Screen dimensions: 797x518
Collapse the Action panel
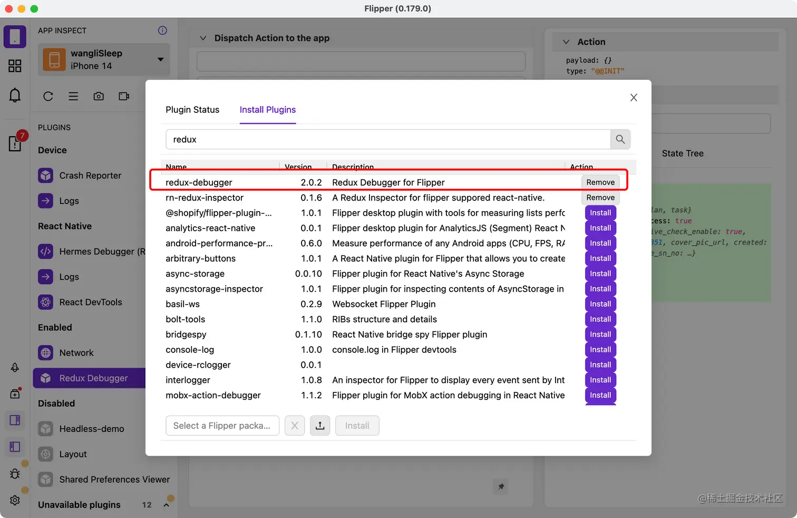click(x=566, y=42)
